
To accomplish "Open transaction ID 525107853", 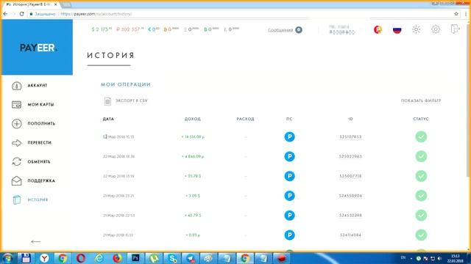I will [350, 137].
